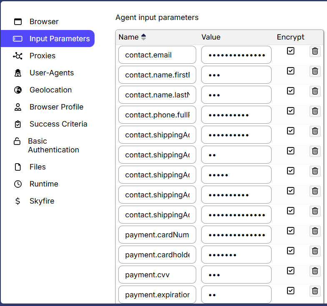Sort parameters by Name column arrow
The width and height of the screenshot is (327, 306).
click(x=144, y=37)
